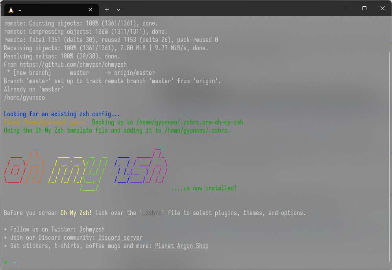
Task: Close the "~" terminal tab
Action: click(90, 10)
